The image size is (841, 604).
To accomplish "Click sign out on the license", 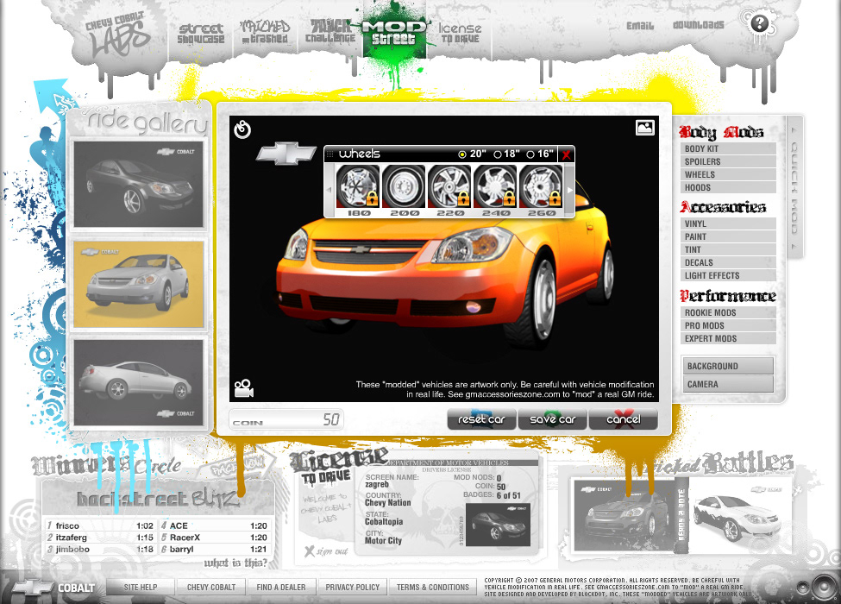I will pyautogui.click(x=327, y=551).
